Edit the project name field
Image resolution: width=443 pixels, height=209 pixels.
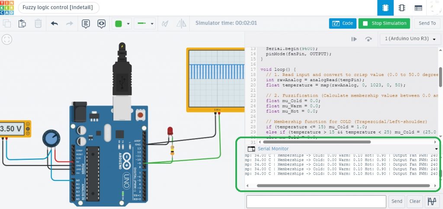(x=58, y=8)
